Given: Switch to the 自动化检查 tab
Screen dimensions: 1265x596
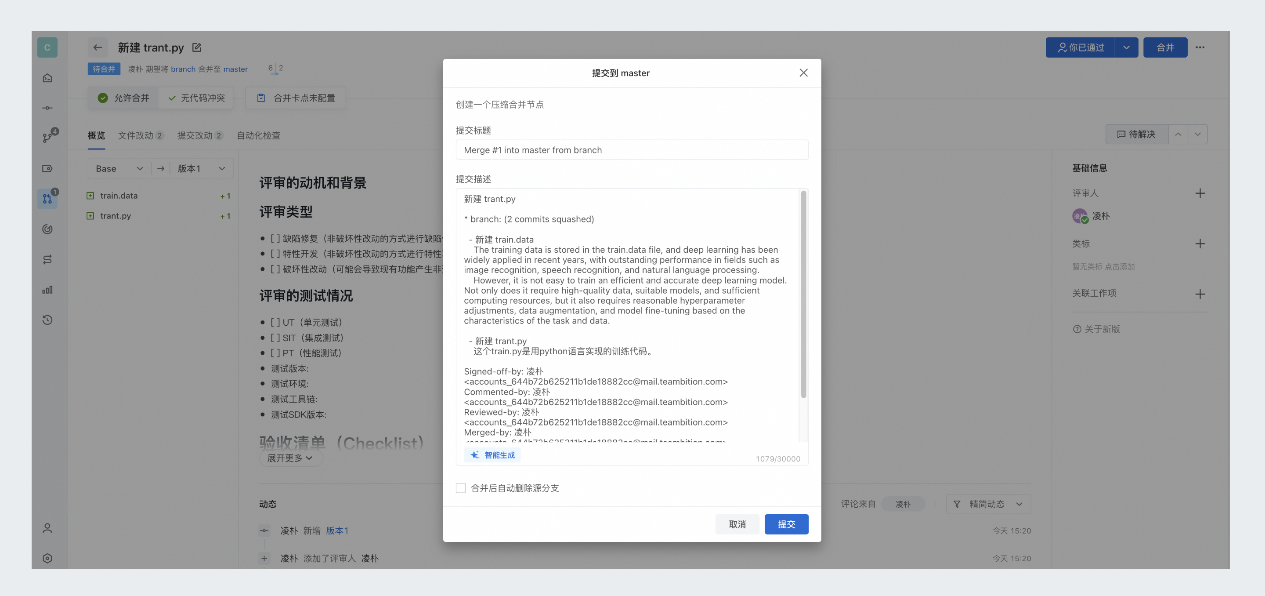Looking at the screenshot, I should (x=258, y=135).
